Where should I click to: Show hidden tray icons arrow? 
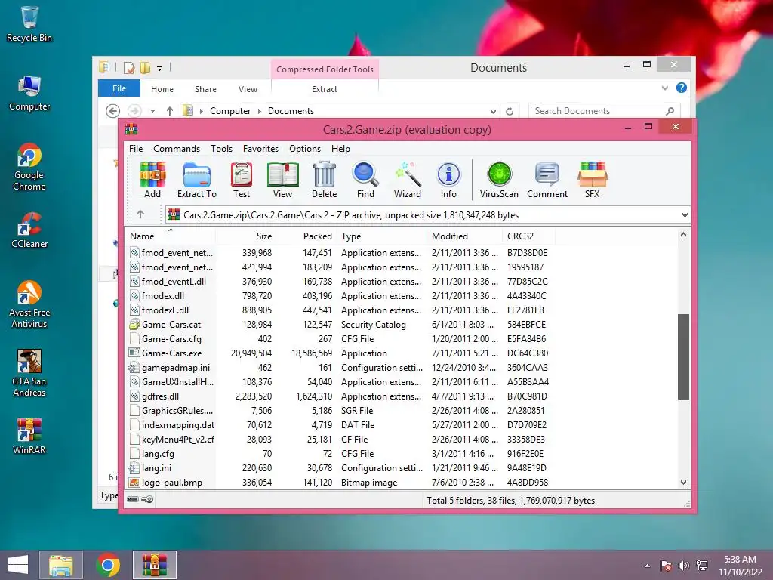point(647,566)
